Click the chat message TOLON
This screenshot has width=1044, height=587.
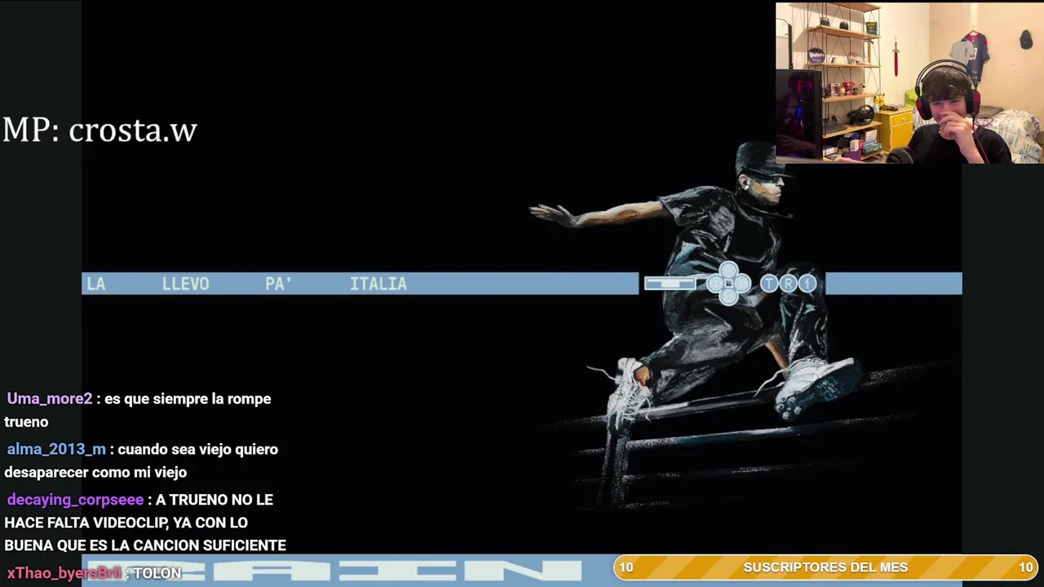click(x=157, y=573)
